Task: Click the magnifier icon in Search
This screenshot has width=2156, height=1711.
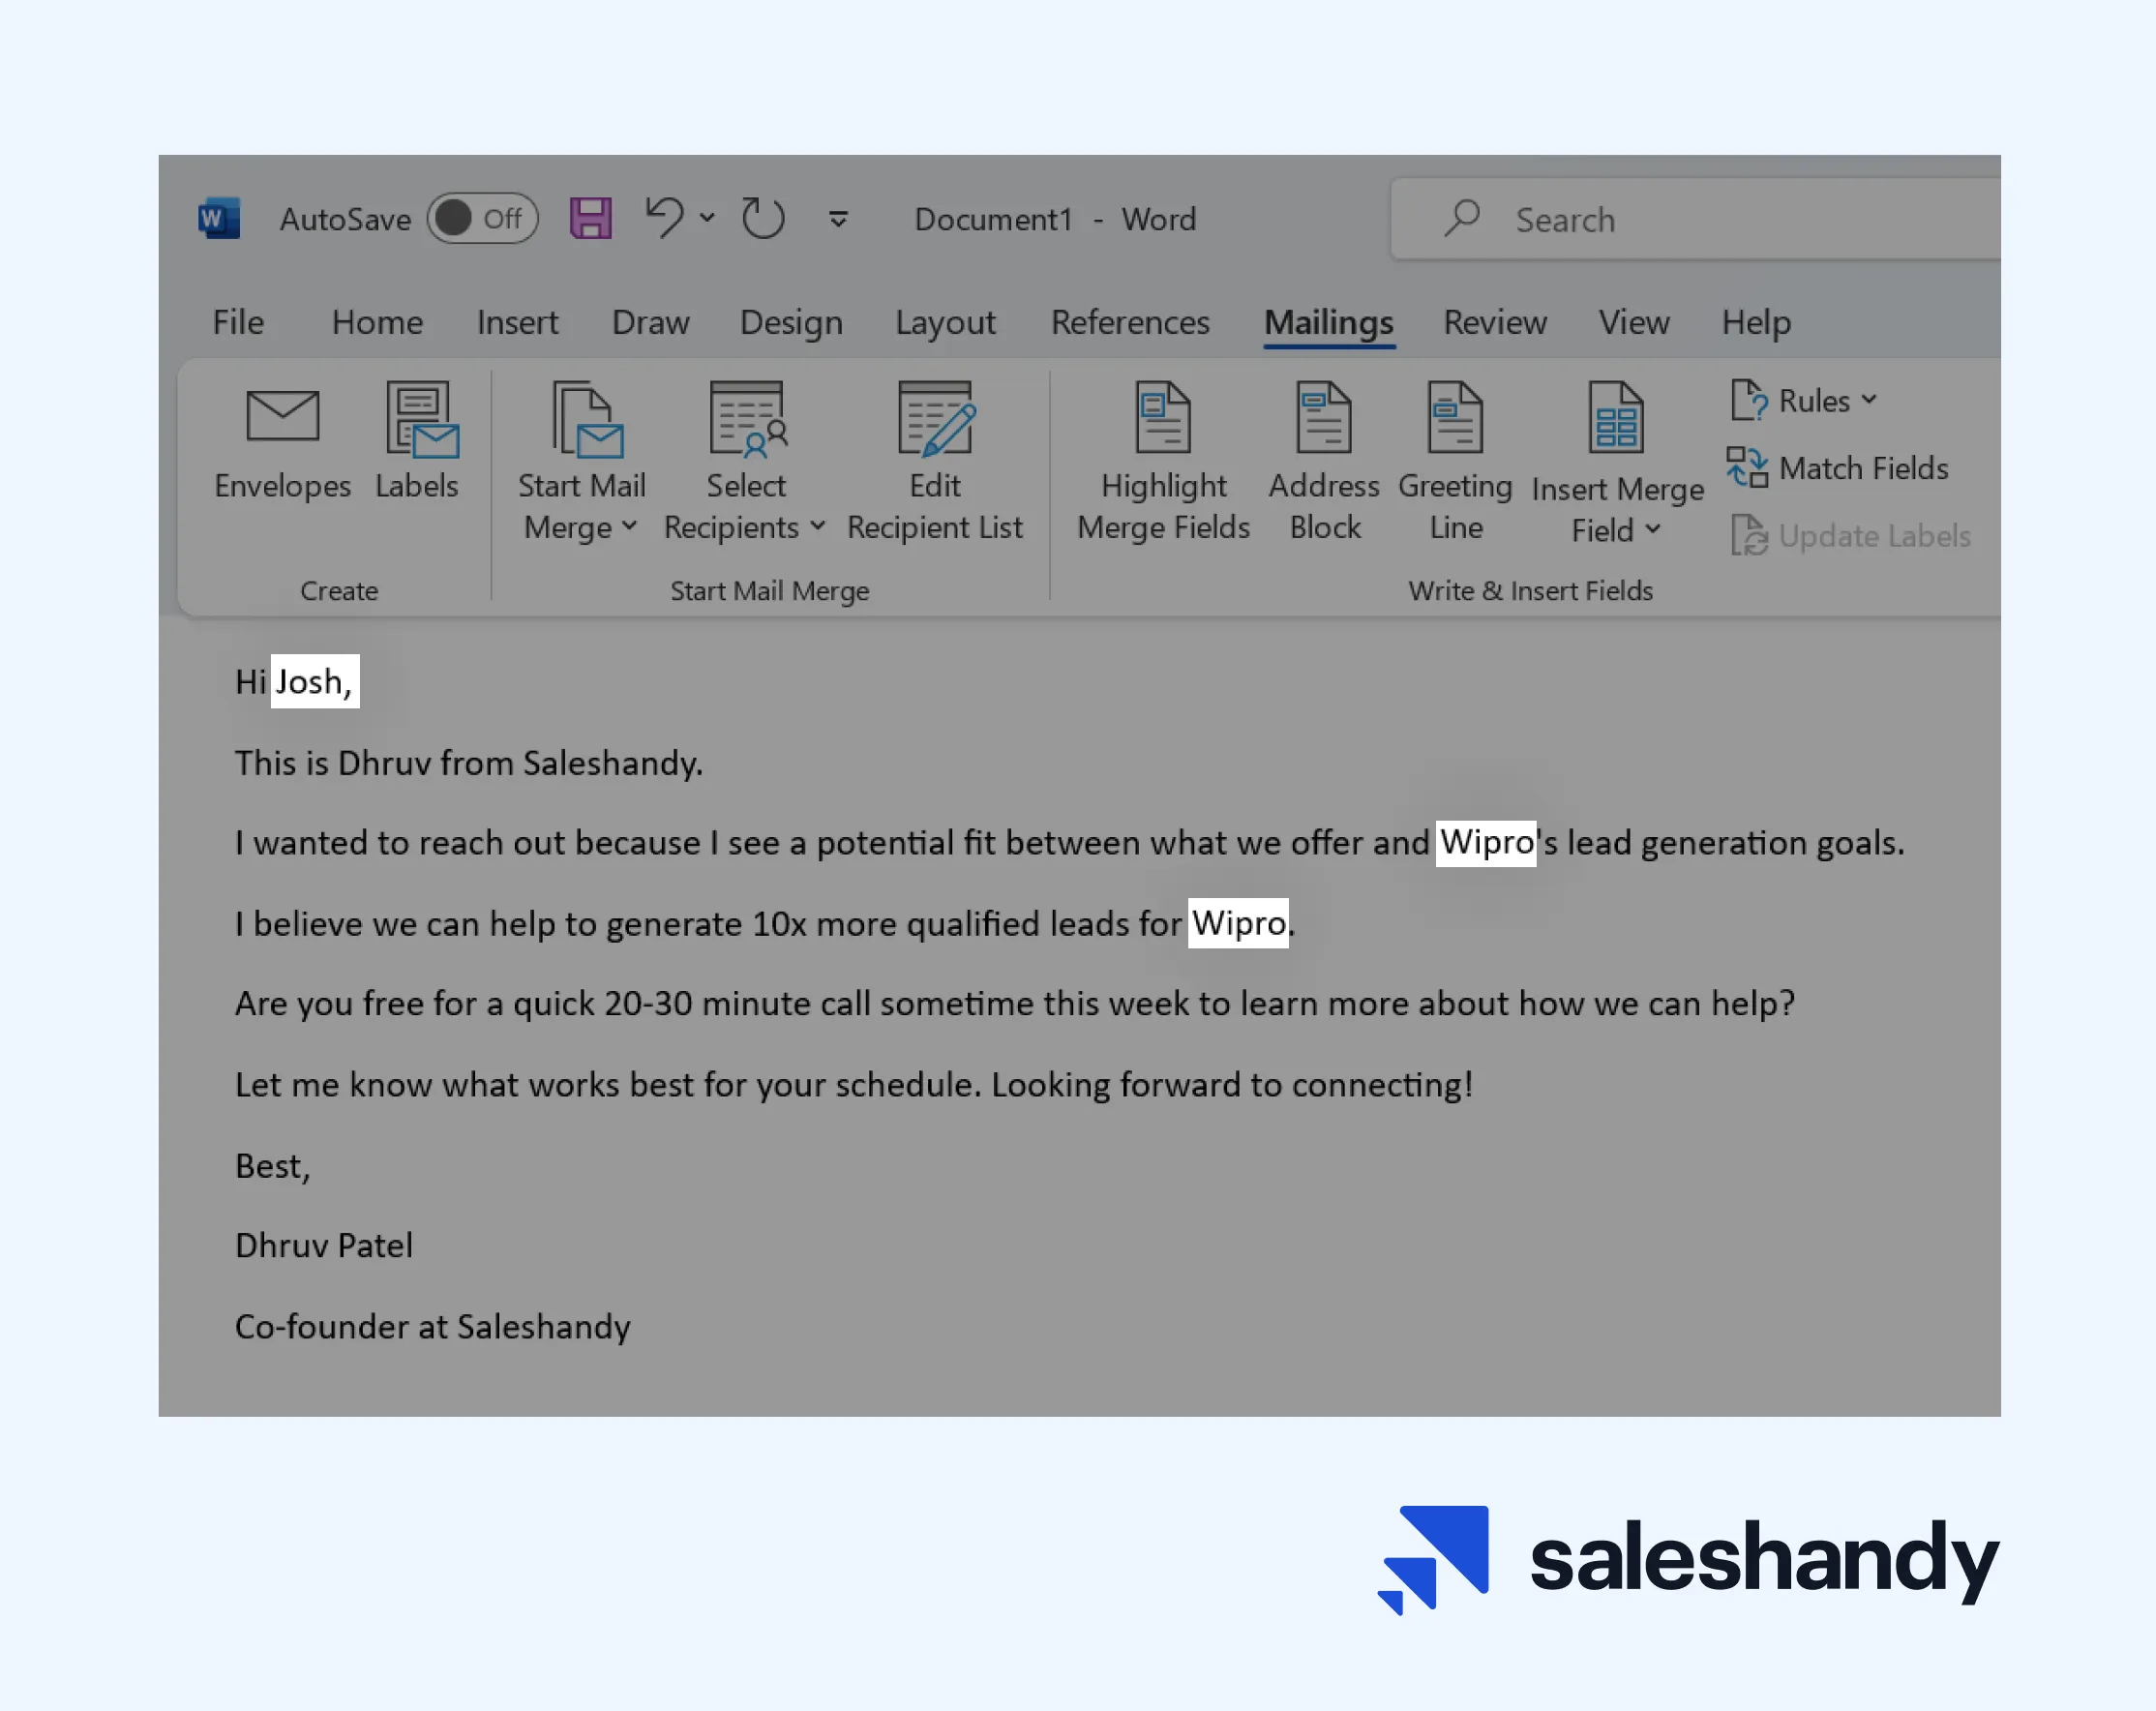Action: [x=1462, y=217]
